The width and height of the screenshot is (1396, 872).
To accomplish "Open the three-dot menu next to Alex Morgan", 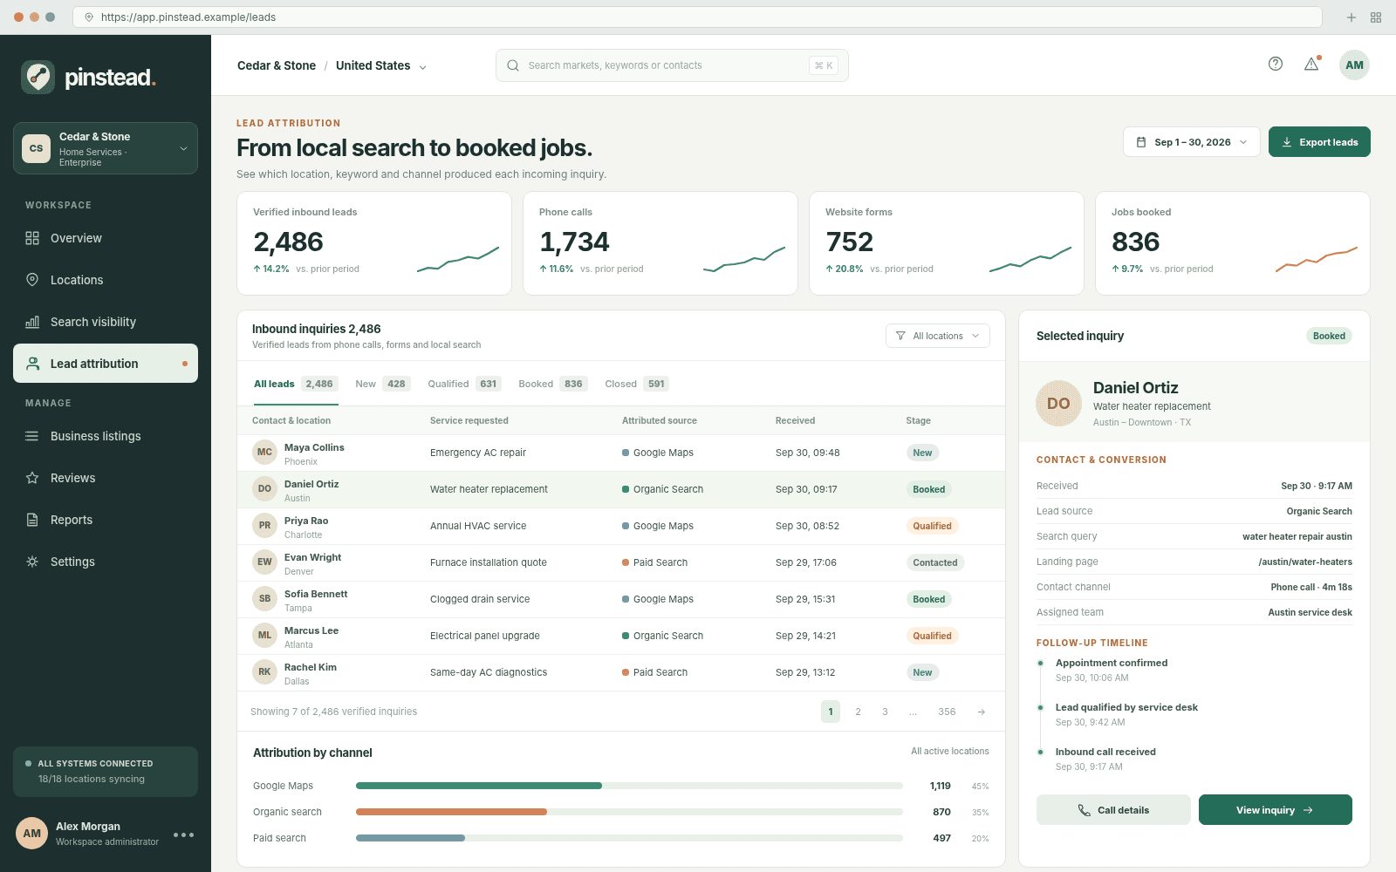I will (x=183, y=835).
